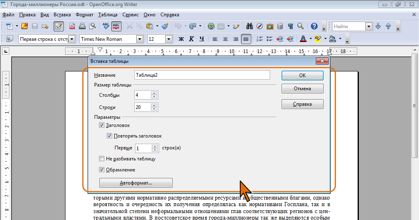Toggle Edit File mode icon
This screenshot has height=220, width=419.
(59, 26)
